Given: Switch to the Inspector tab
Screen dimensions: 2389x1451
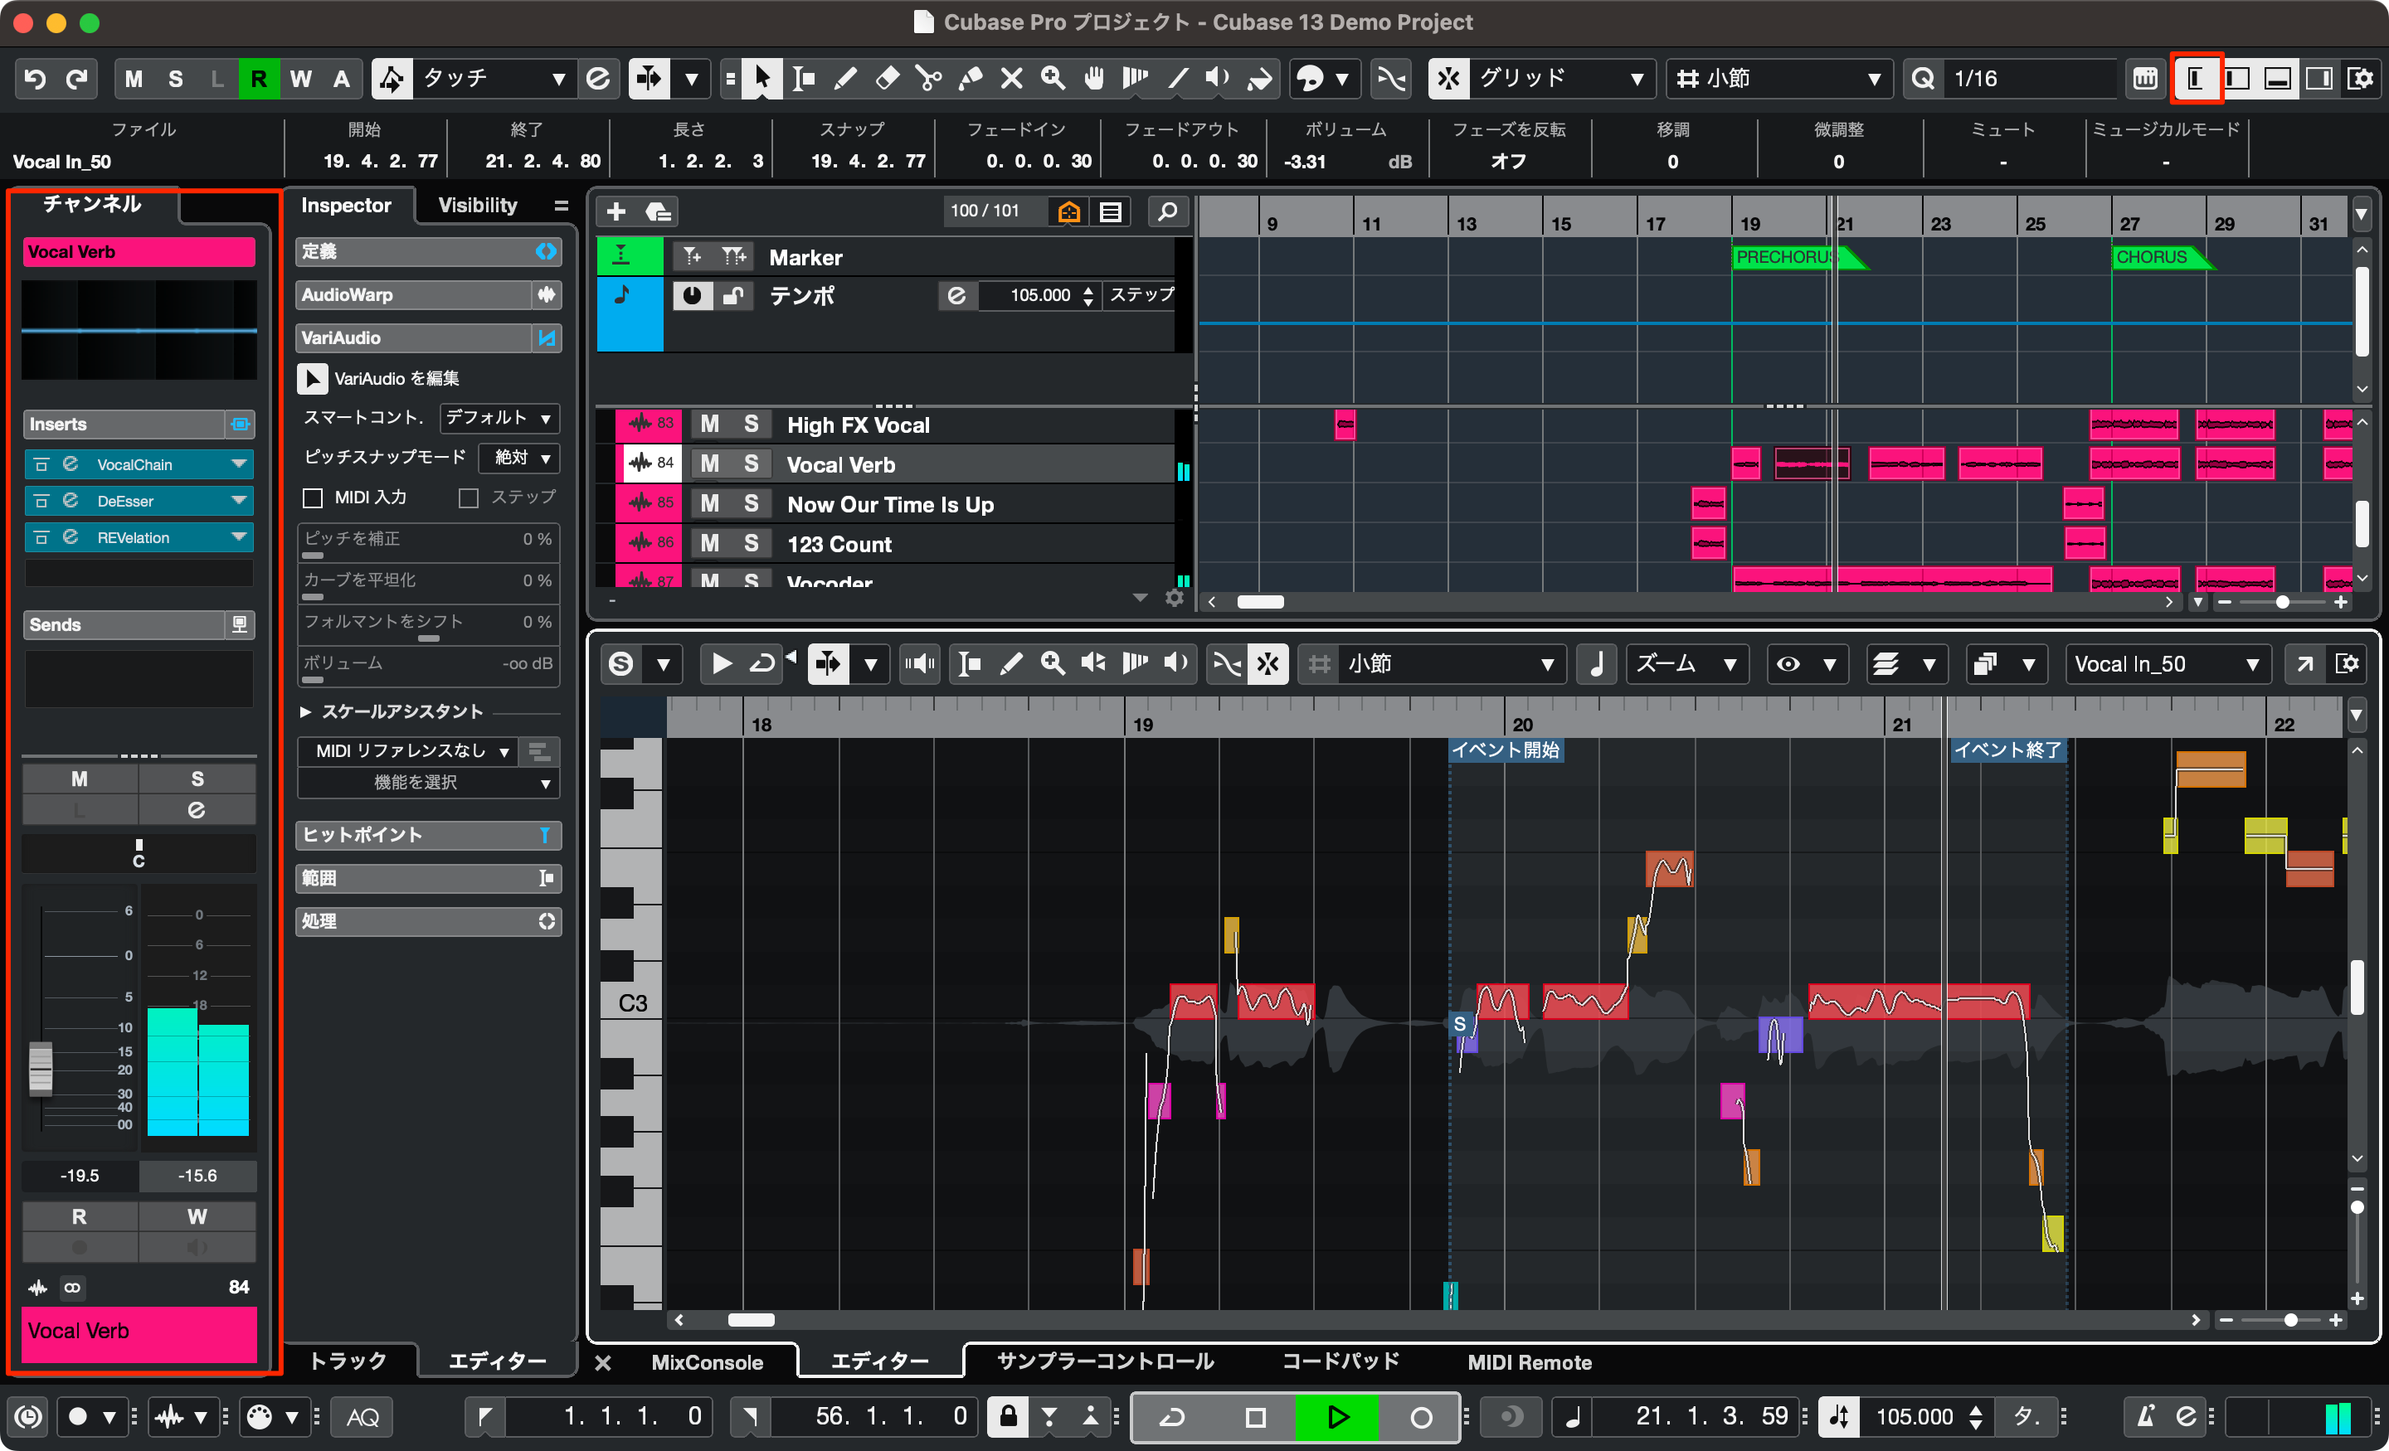Looking at the screenshot, I should 346,205.
